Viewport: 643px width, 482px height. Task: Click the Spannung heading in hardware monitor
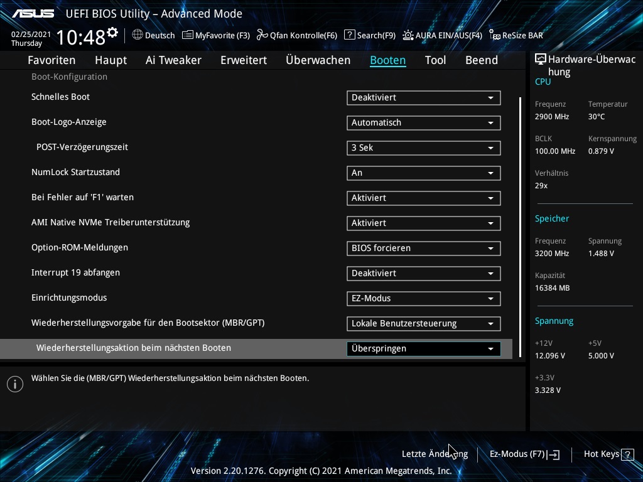coord(554,321)
